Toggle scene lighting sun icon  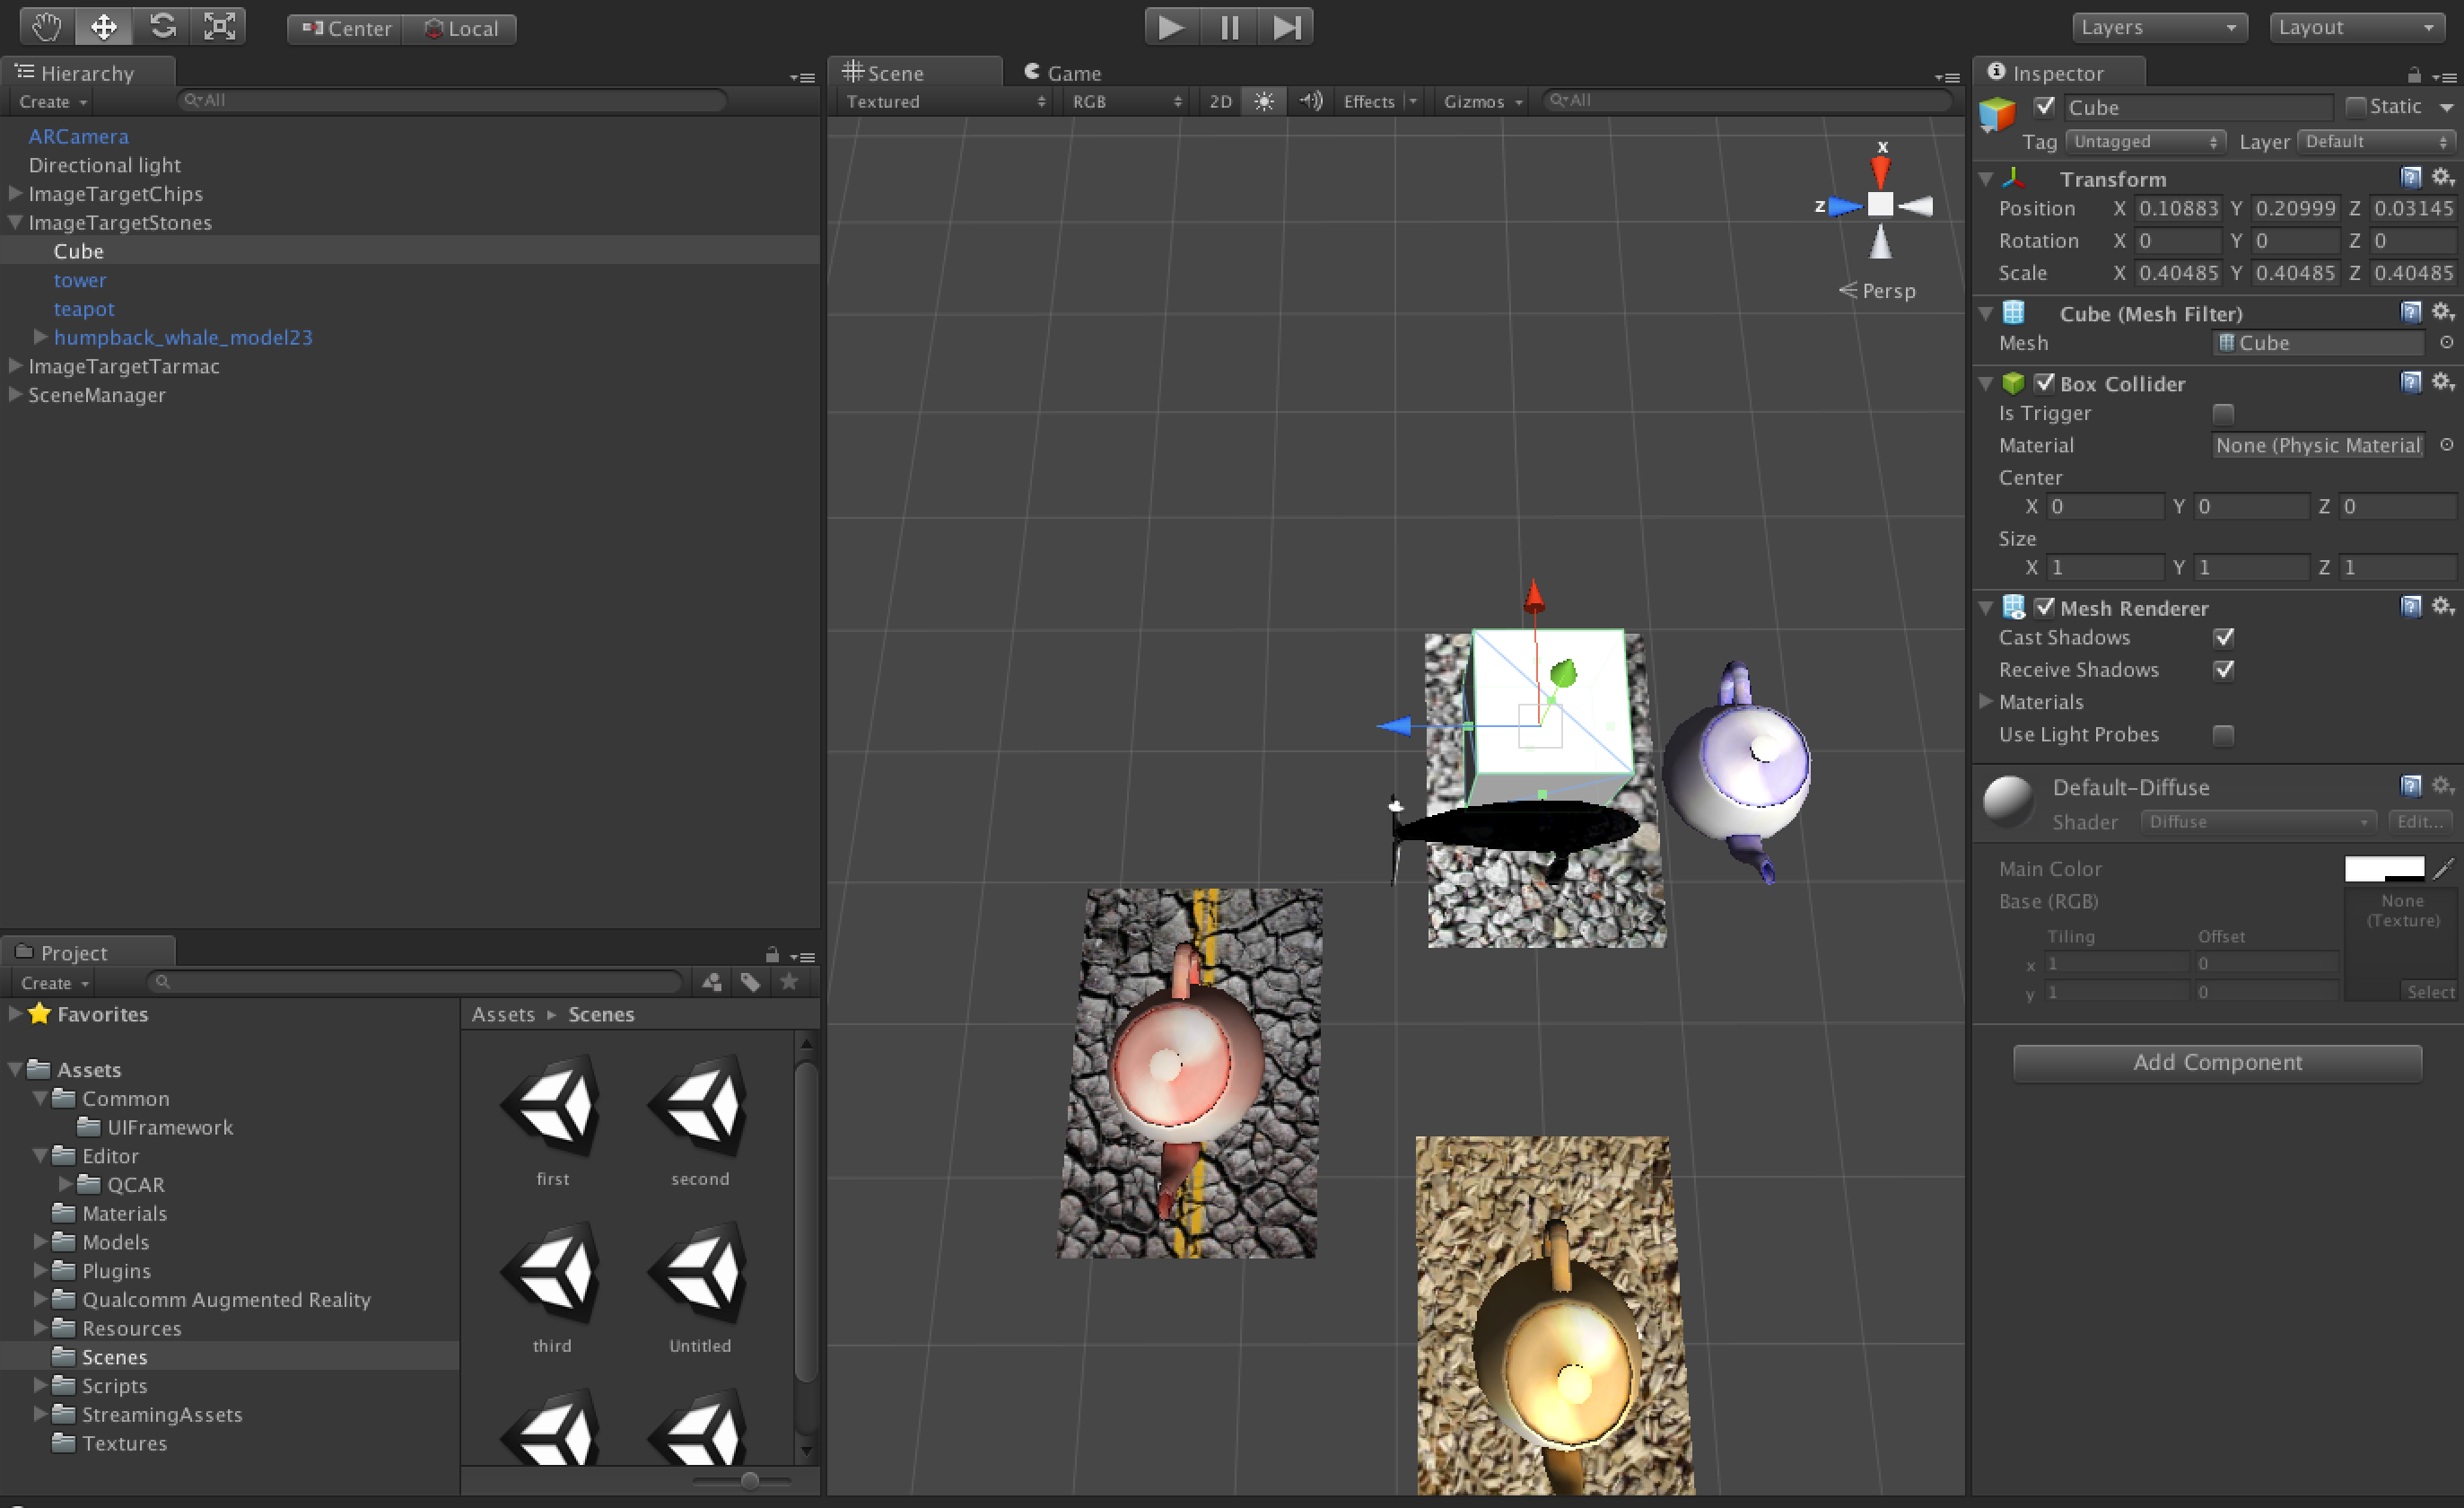pos(1264,101)
